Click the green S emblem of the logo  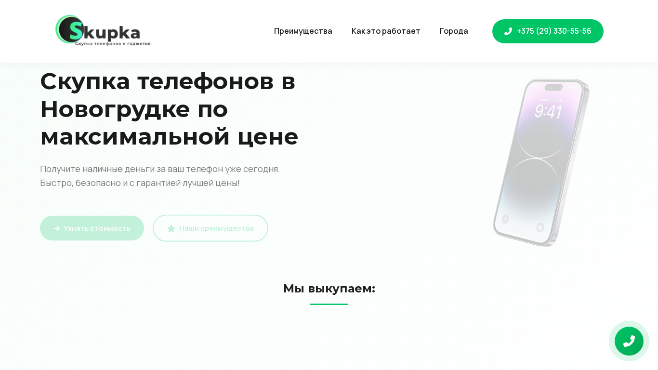[x=70, y=29]
